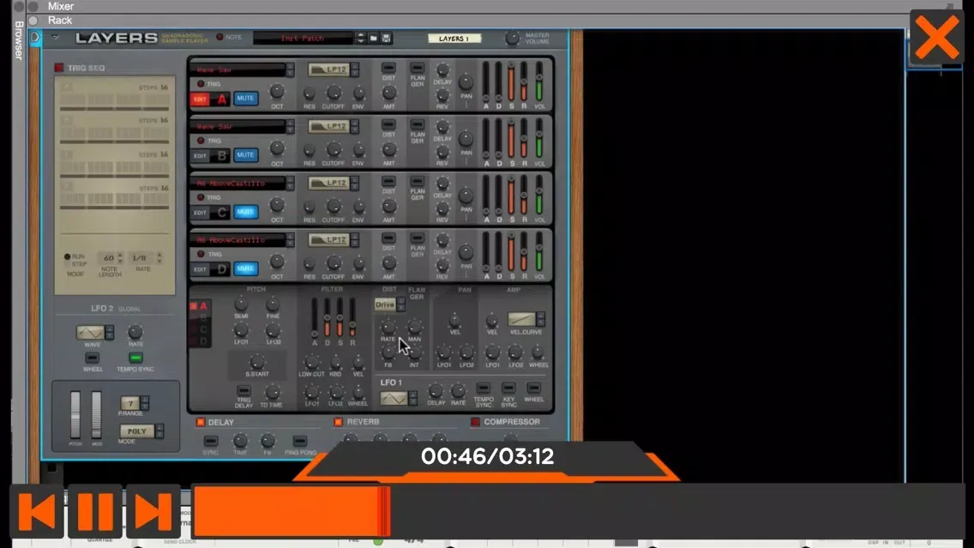Toggle layer A FLANGER switch
974x548 pixels.
click(x=418, y=68)
